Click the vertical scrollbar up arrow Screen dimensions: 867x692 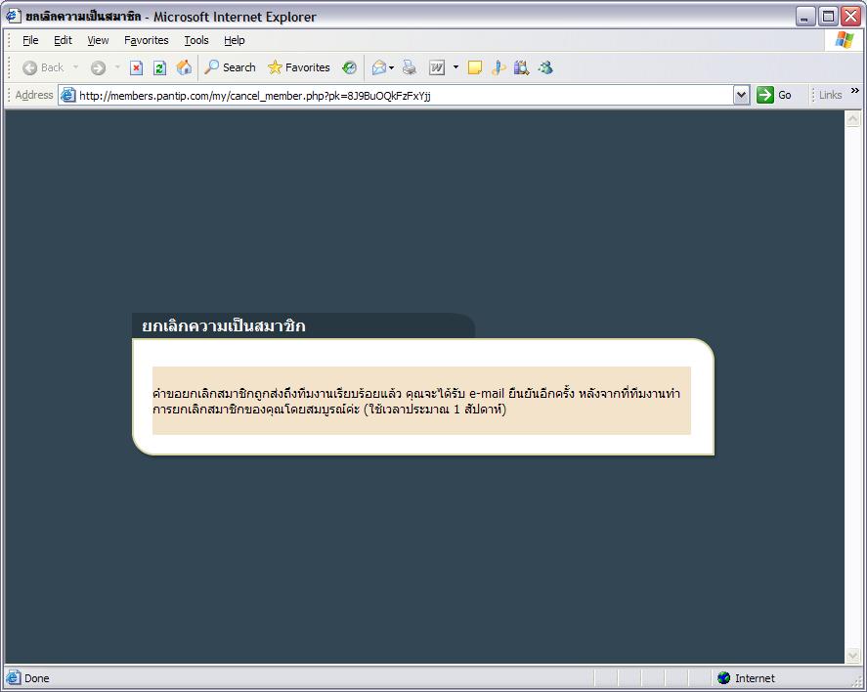(x=852, y=119)
